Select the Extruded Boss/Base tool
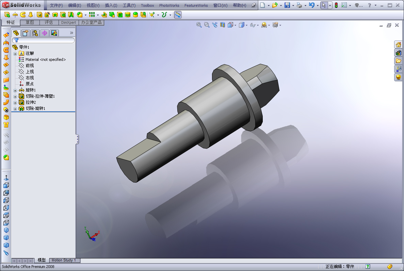 pos(7,15)
